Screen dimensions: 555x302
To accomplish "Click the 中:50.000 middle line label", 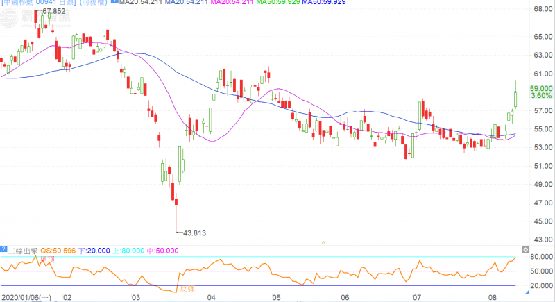I will [161, 251].
